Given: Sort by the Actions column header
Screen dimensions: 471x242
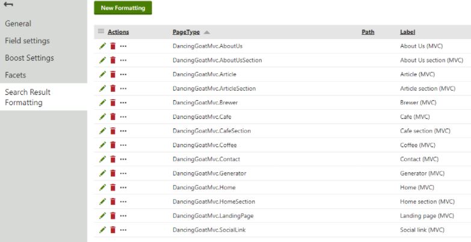Looking at the screenshot, I should pyautogui.click(x=119, y=32).
